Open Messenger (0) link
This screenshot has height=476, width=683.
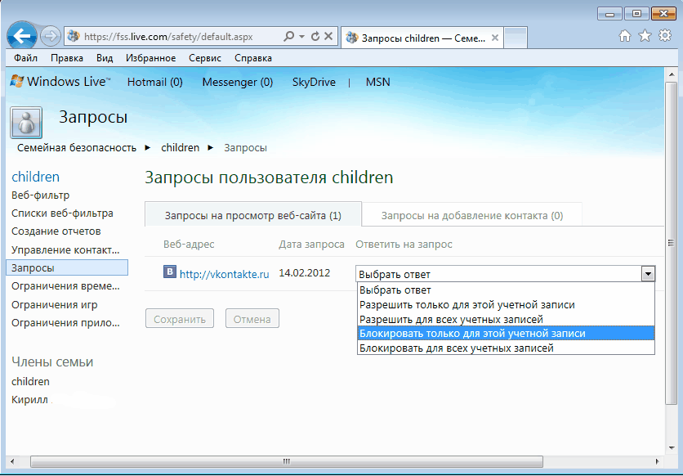(238, 82)
